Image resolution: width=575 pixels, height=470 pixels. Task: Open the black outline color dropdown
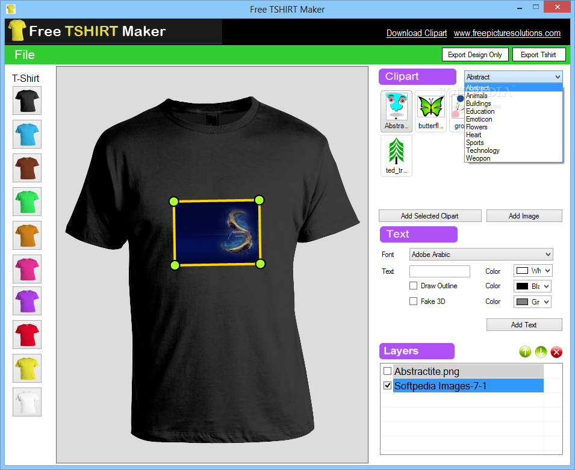tap(532, 286)
